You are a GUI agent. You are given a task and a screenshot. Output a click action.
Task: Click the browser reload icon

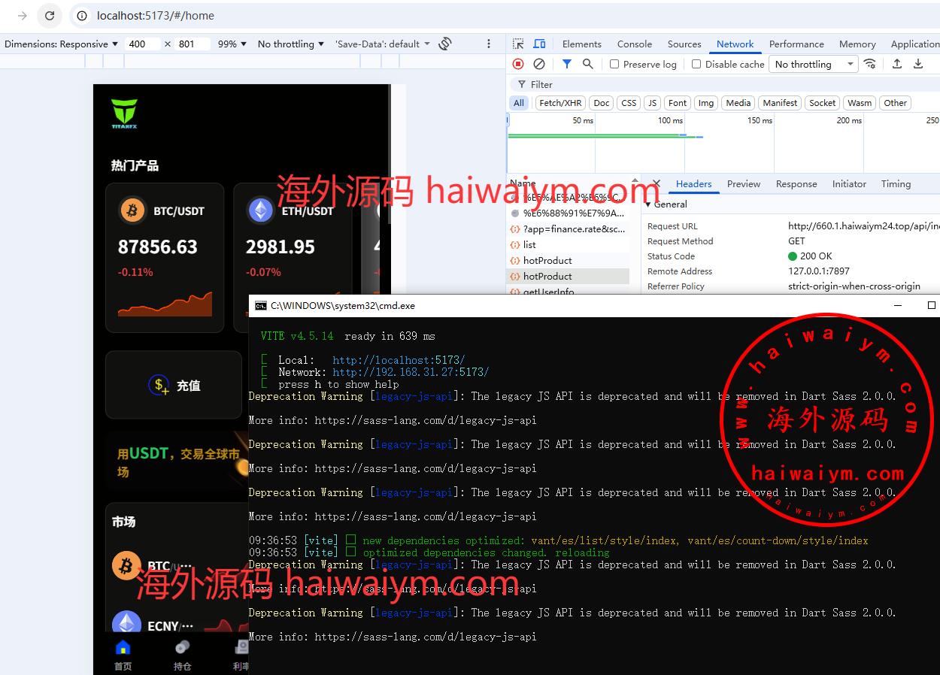tap(50, 15)
